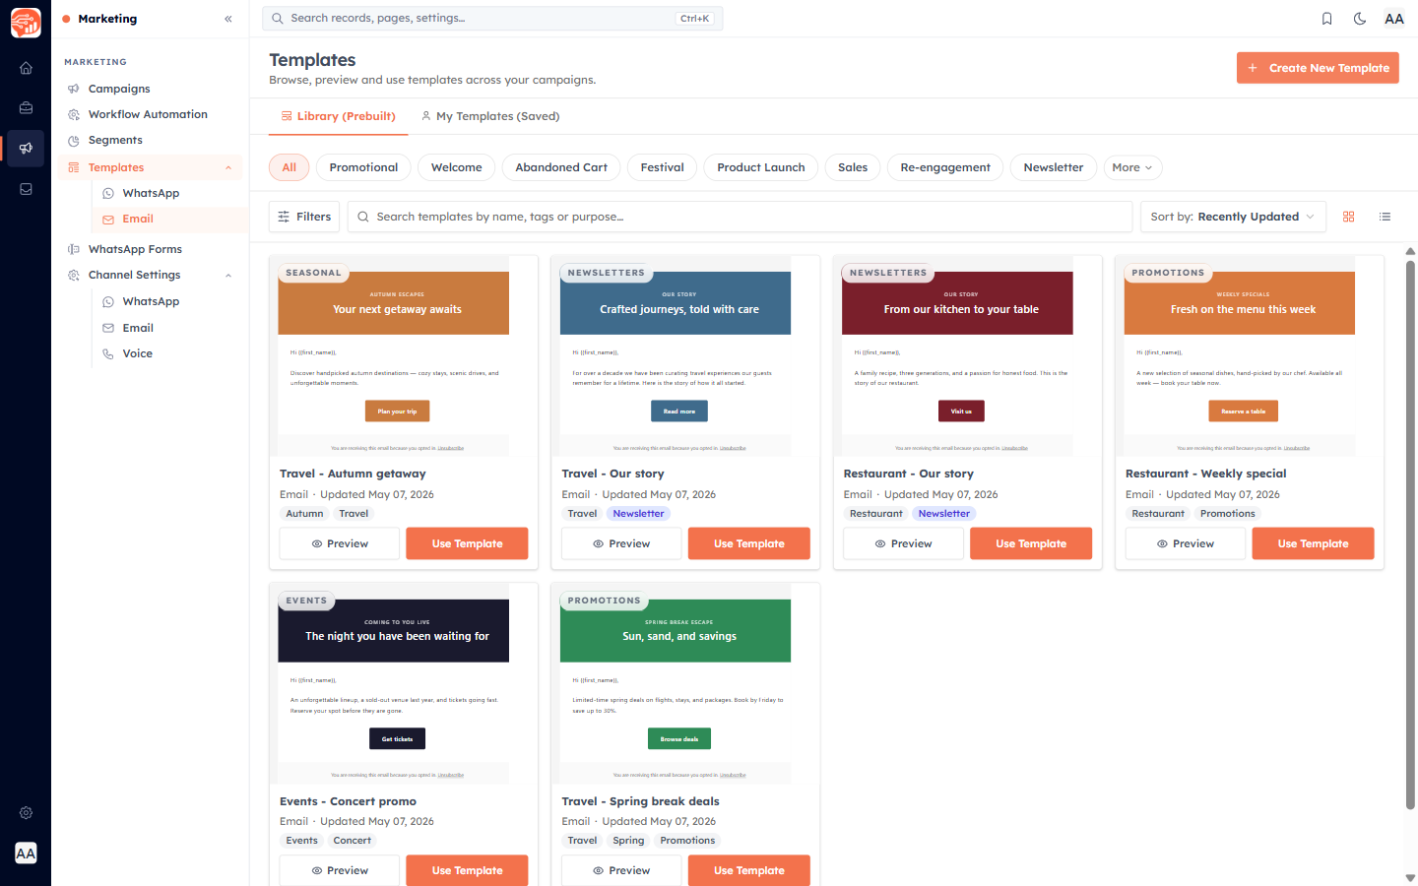Filter by Re-engagement category
The height and width of the screenshot is (886, 1418).
[945, 167]
